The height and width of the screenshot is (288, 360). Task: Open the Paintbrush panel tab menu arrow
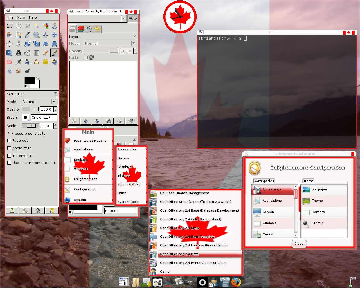pos(55,94)
